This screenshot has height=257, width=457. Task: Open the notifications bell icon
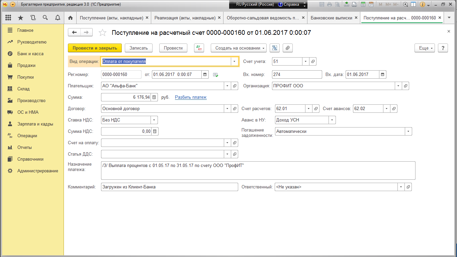(58, 18)
